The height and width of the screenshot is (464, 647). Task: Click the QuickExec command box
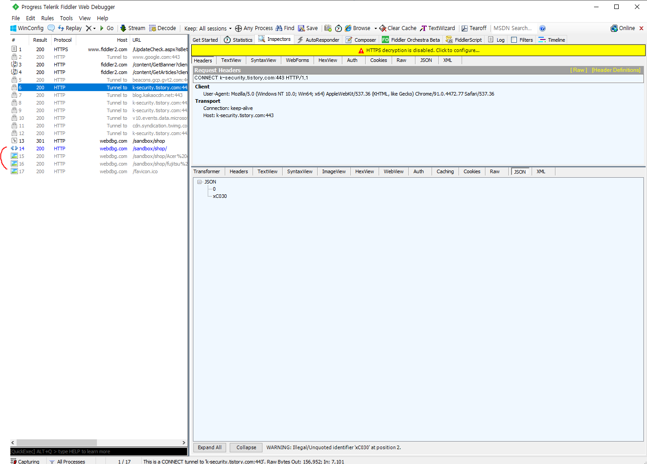pyautogui.click(x=99, y=451)
